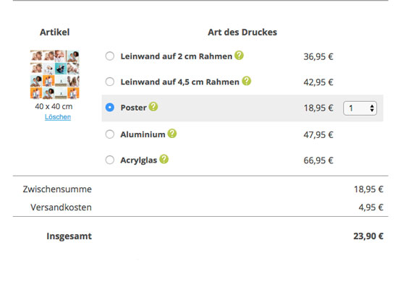Choose the Acrylglas print option

[x=110, y=160]
